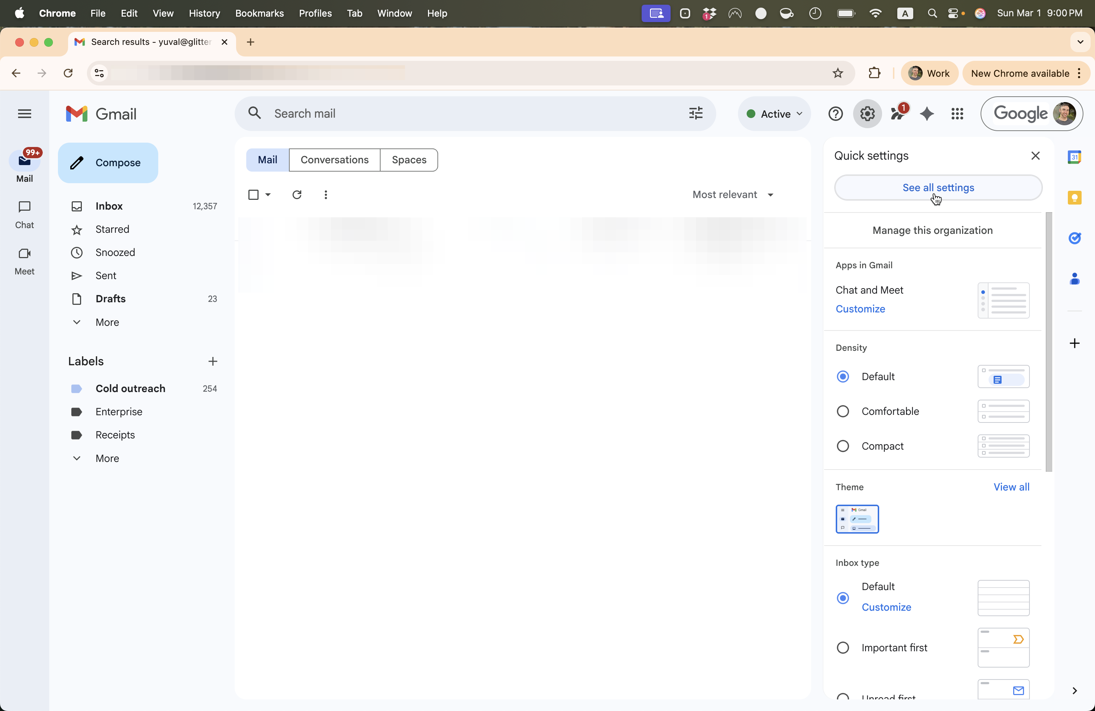Select Compact density radio button
The width and height of the screenshot is (1095, 711).
pos(842,446)
